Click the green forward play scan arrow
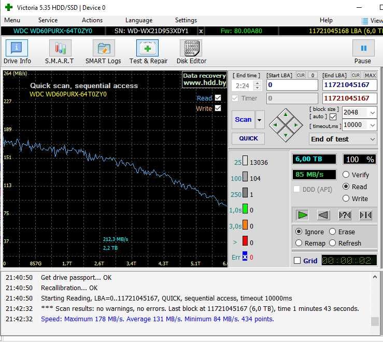The width and height of the screenshot is (383, 342). click(302, 215)
